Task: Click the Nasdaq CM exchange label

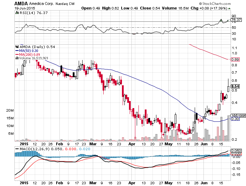Action: coord(65,4)
